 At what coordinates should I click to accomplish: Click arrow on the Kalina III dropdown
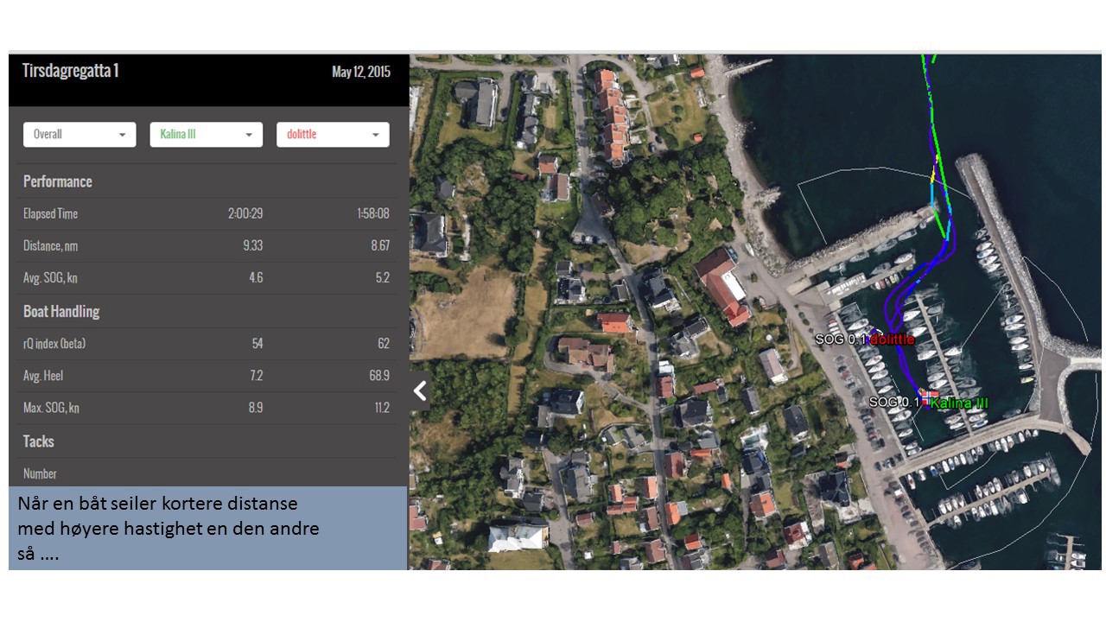[x=249, y=136]
